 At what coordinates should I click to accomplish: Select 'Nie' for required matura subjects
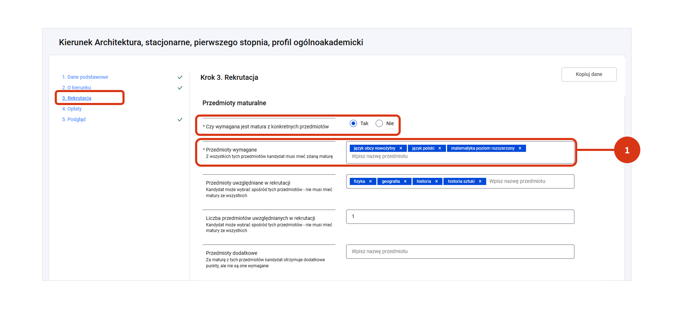click(379, 123)
